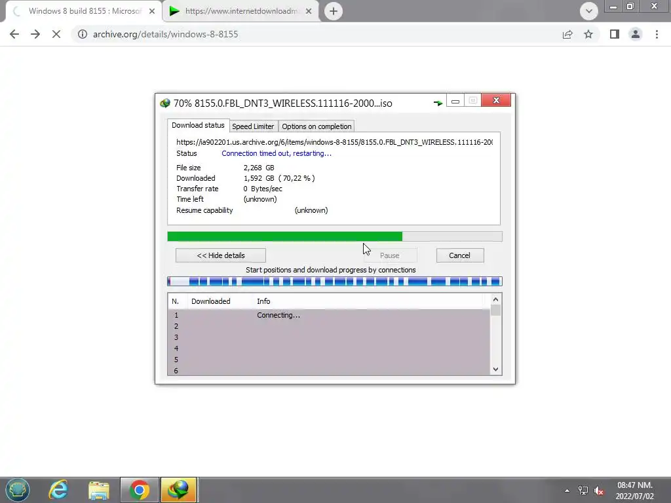Stop loading the page
Viewport: 671px width, 503px height.
click(x=56, y=34)
